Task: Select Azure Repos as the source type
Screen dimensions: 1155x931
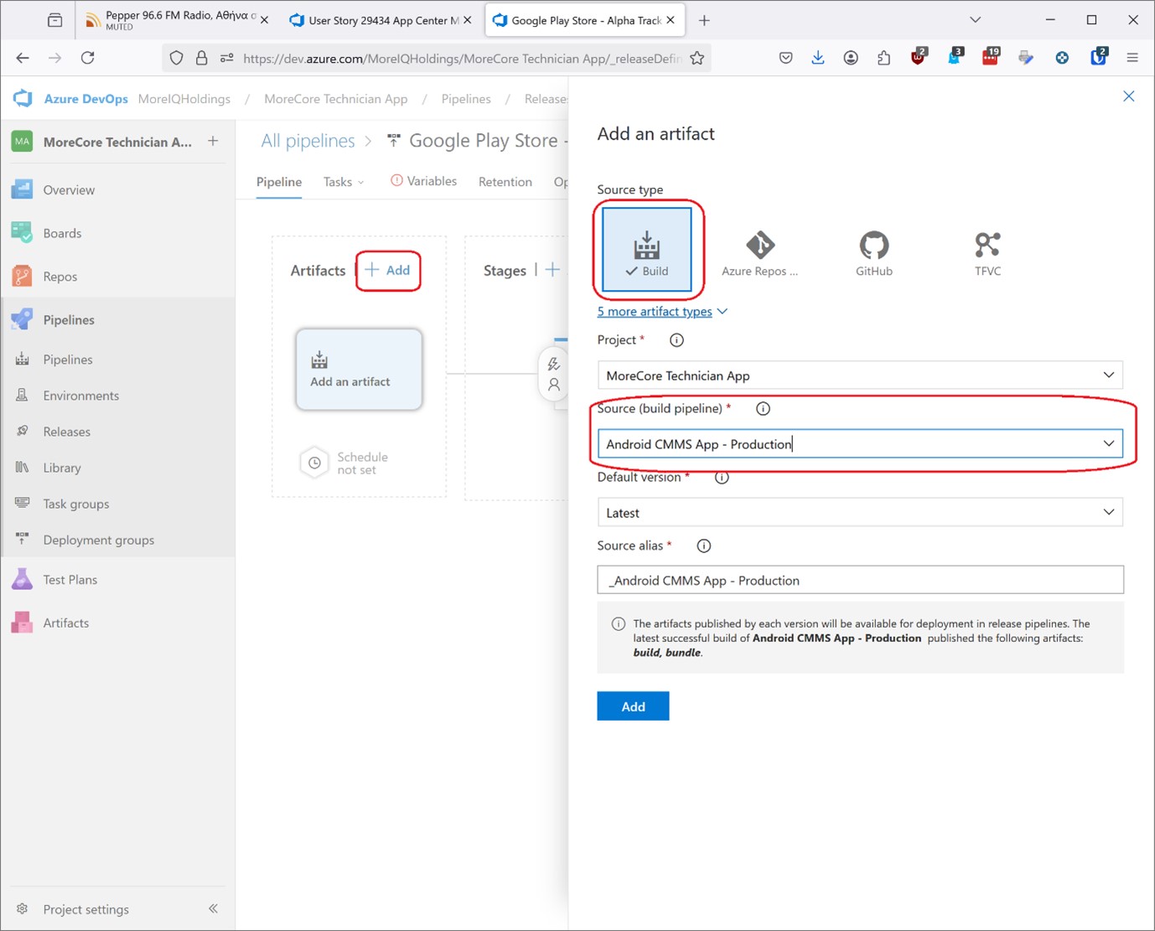Action: 760,251
